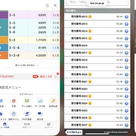Image resolution: width=136 pixels, height=136 pixels.
Task: Expand 受付番号:0025 arrow at 15:19
Action: point(127,111)
